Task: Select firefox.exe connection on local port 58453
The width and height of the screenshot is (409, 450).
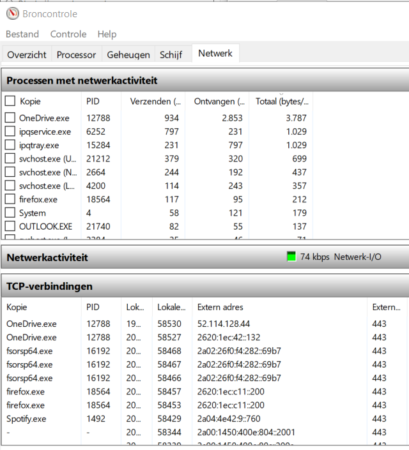Action: (205, 405)
